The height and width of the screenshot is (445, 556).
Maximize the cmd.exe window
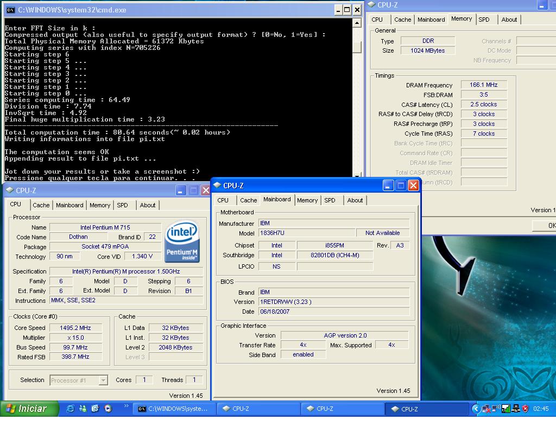347,10
